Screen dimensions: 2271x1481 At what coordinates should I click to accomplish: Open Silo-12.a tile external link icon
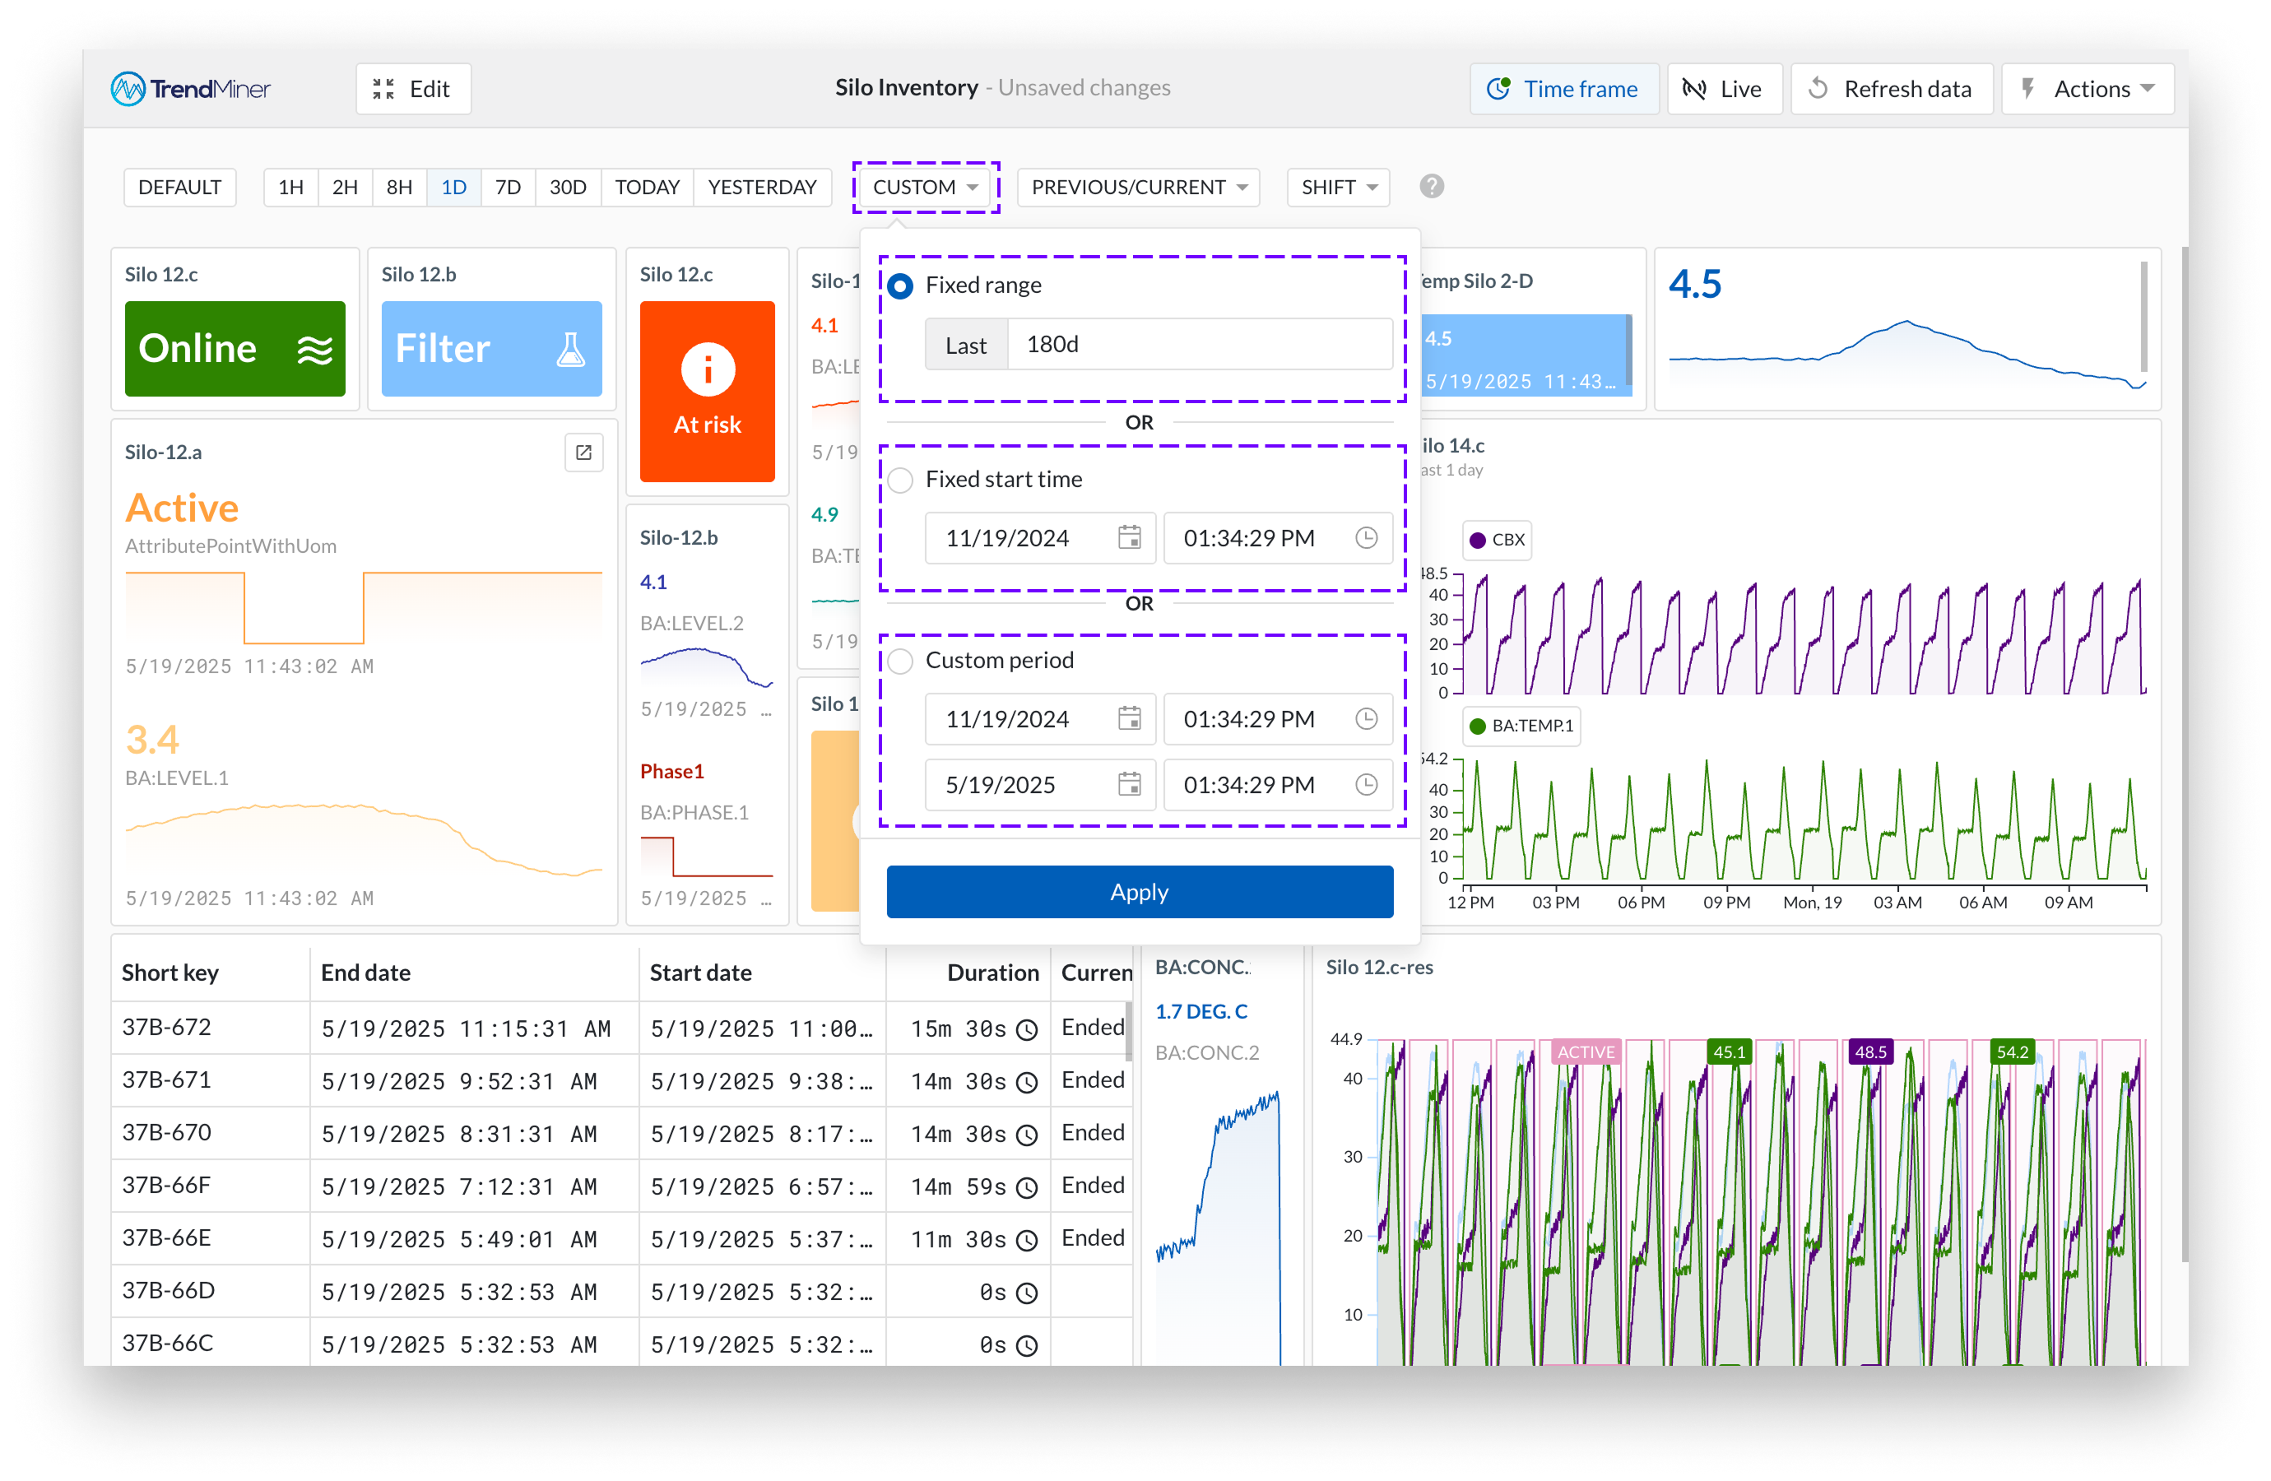[584, 453]
